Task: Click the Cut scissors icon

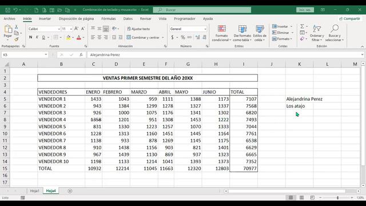Action: 17,27
